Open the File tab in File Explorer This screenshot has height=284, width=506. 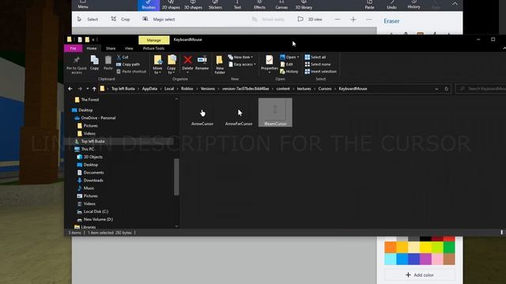pos(73,48)
